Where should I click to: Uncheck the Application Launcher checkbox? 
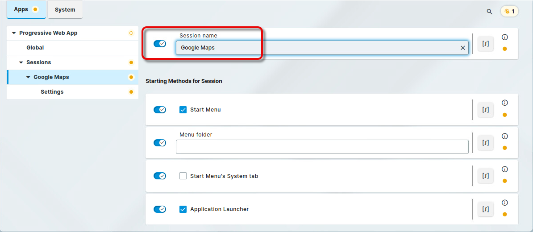pyautogui.click(x=183, y=209)
